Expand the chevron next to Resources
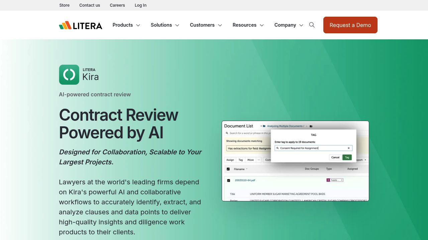This screenshot has width=428, height=240. [262, 25]
